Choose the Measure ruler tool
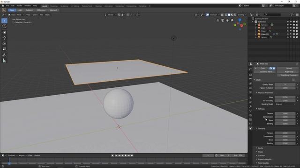 4,61
